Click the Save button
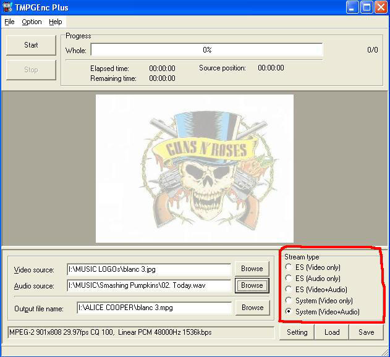 366,332
